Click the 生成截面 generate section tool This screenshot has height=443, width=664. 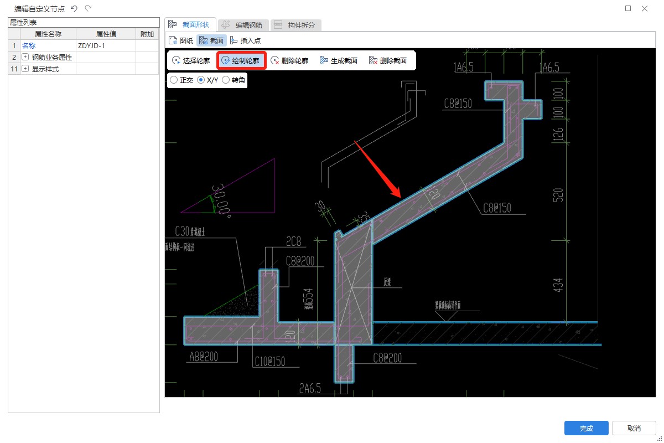coord(338,60)
